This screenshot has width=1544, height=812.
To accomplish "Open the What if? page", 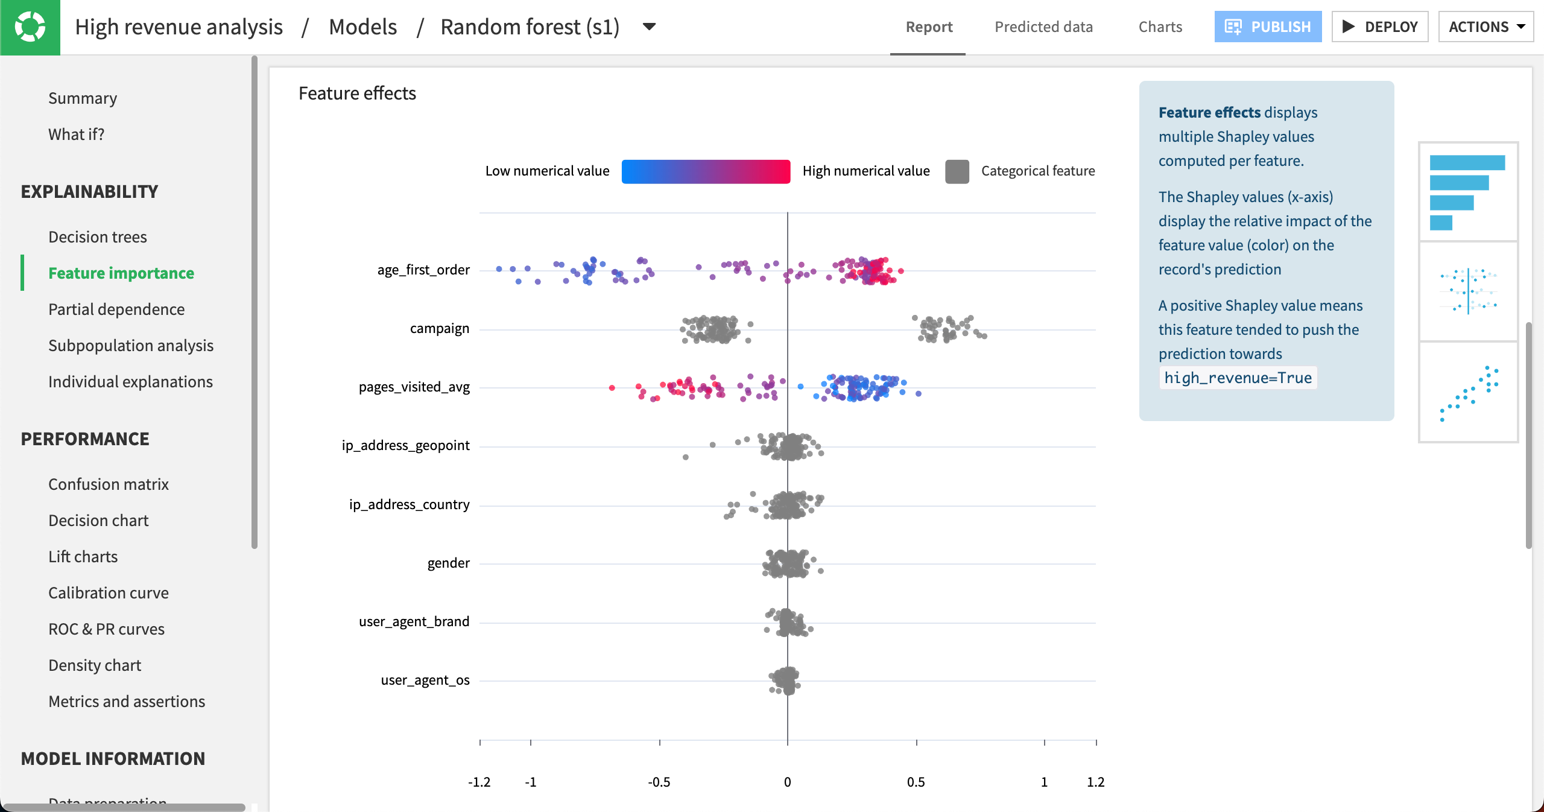I will (77, 134).
